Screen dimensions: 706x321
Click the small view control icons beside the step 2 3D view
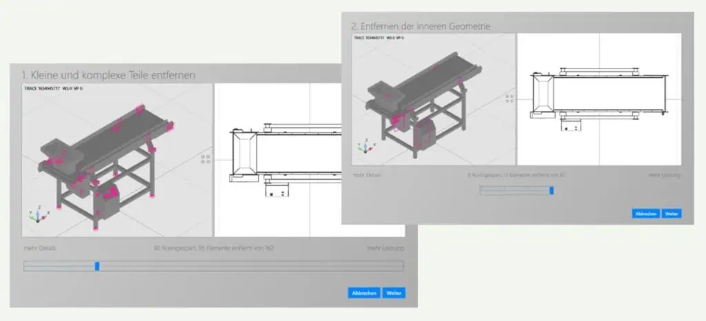pos(510,99)
